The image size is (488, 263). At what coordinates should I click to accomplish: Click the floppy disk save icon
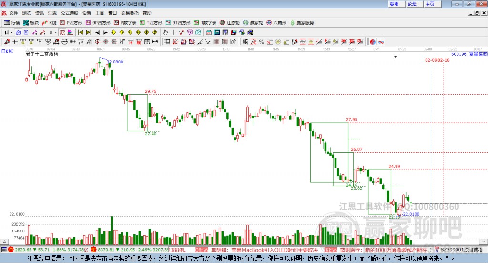coord(234,32)
